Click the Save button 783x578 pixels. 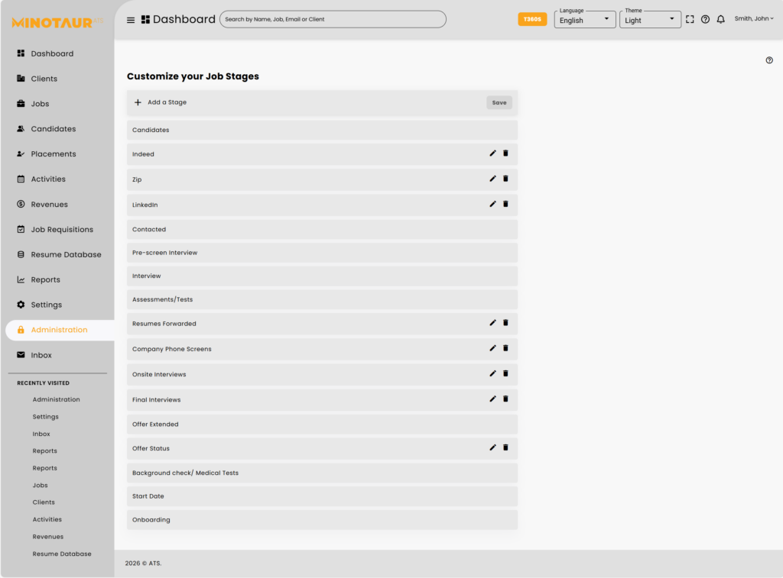coord(499,102)
